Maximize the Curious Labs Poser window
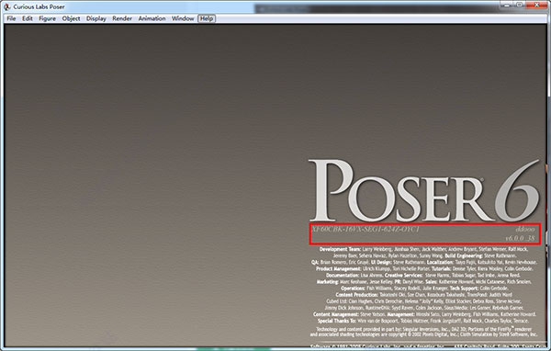This screenshot has width=551, height=351. coord(520,5)
